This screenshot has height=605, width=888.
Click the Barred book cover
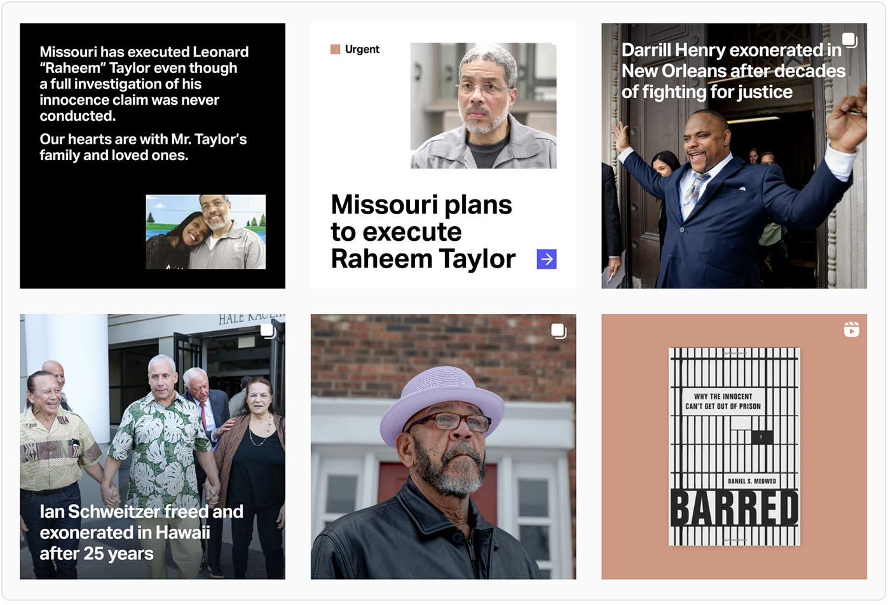click(734, 447)
